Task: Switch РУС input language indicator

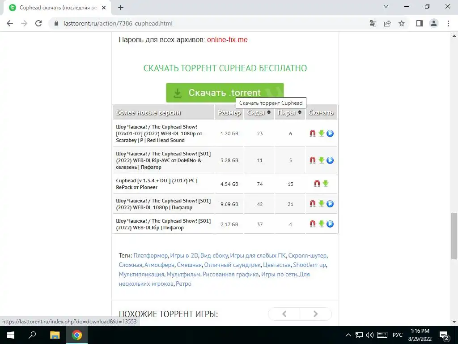Action: (397, 335)
